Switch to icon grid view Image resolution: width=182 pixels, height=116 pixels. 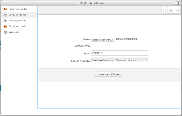164,10
